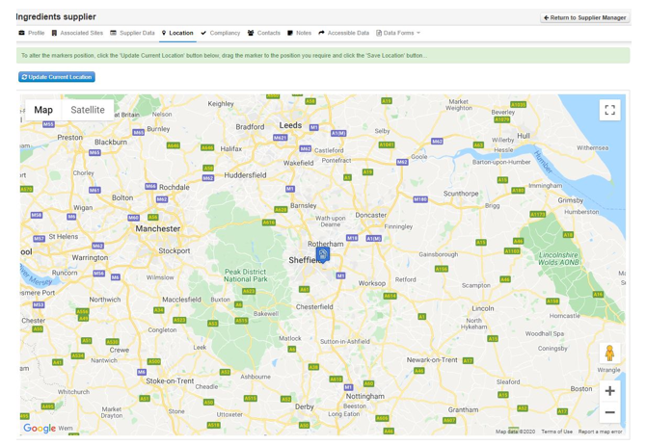Viewport: 646px width, 445px height.
Task: Click the Street View pegman icon
Action: (609, 353)
